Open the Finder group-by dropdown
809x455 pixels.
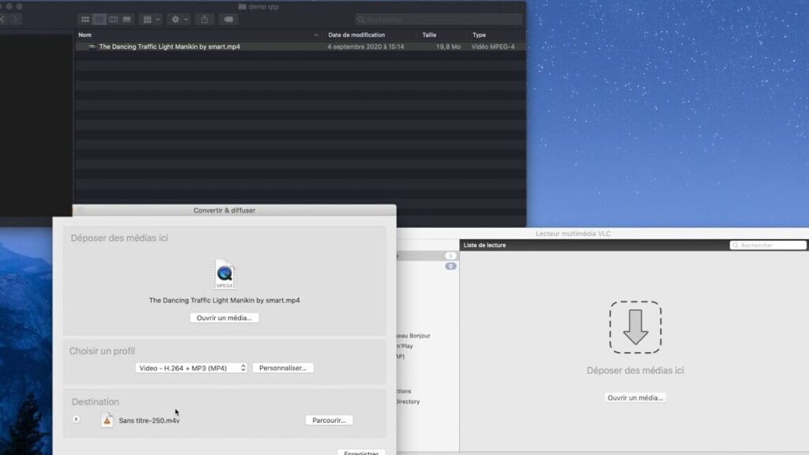pyautogui.click(x=151, y=20)
